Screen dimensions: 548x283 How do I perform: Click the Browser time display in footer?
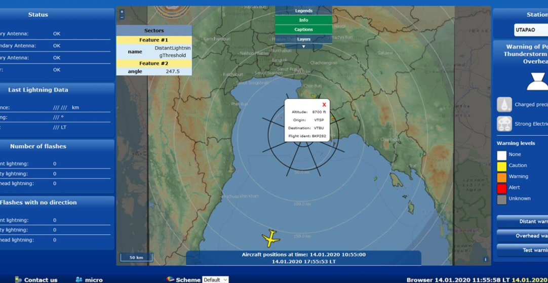[458, 280]
